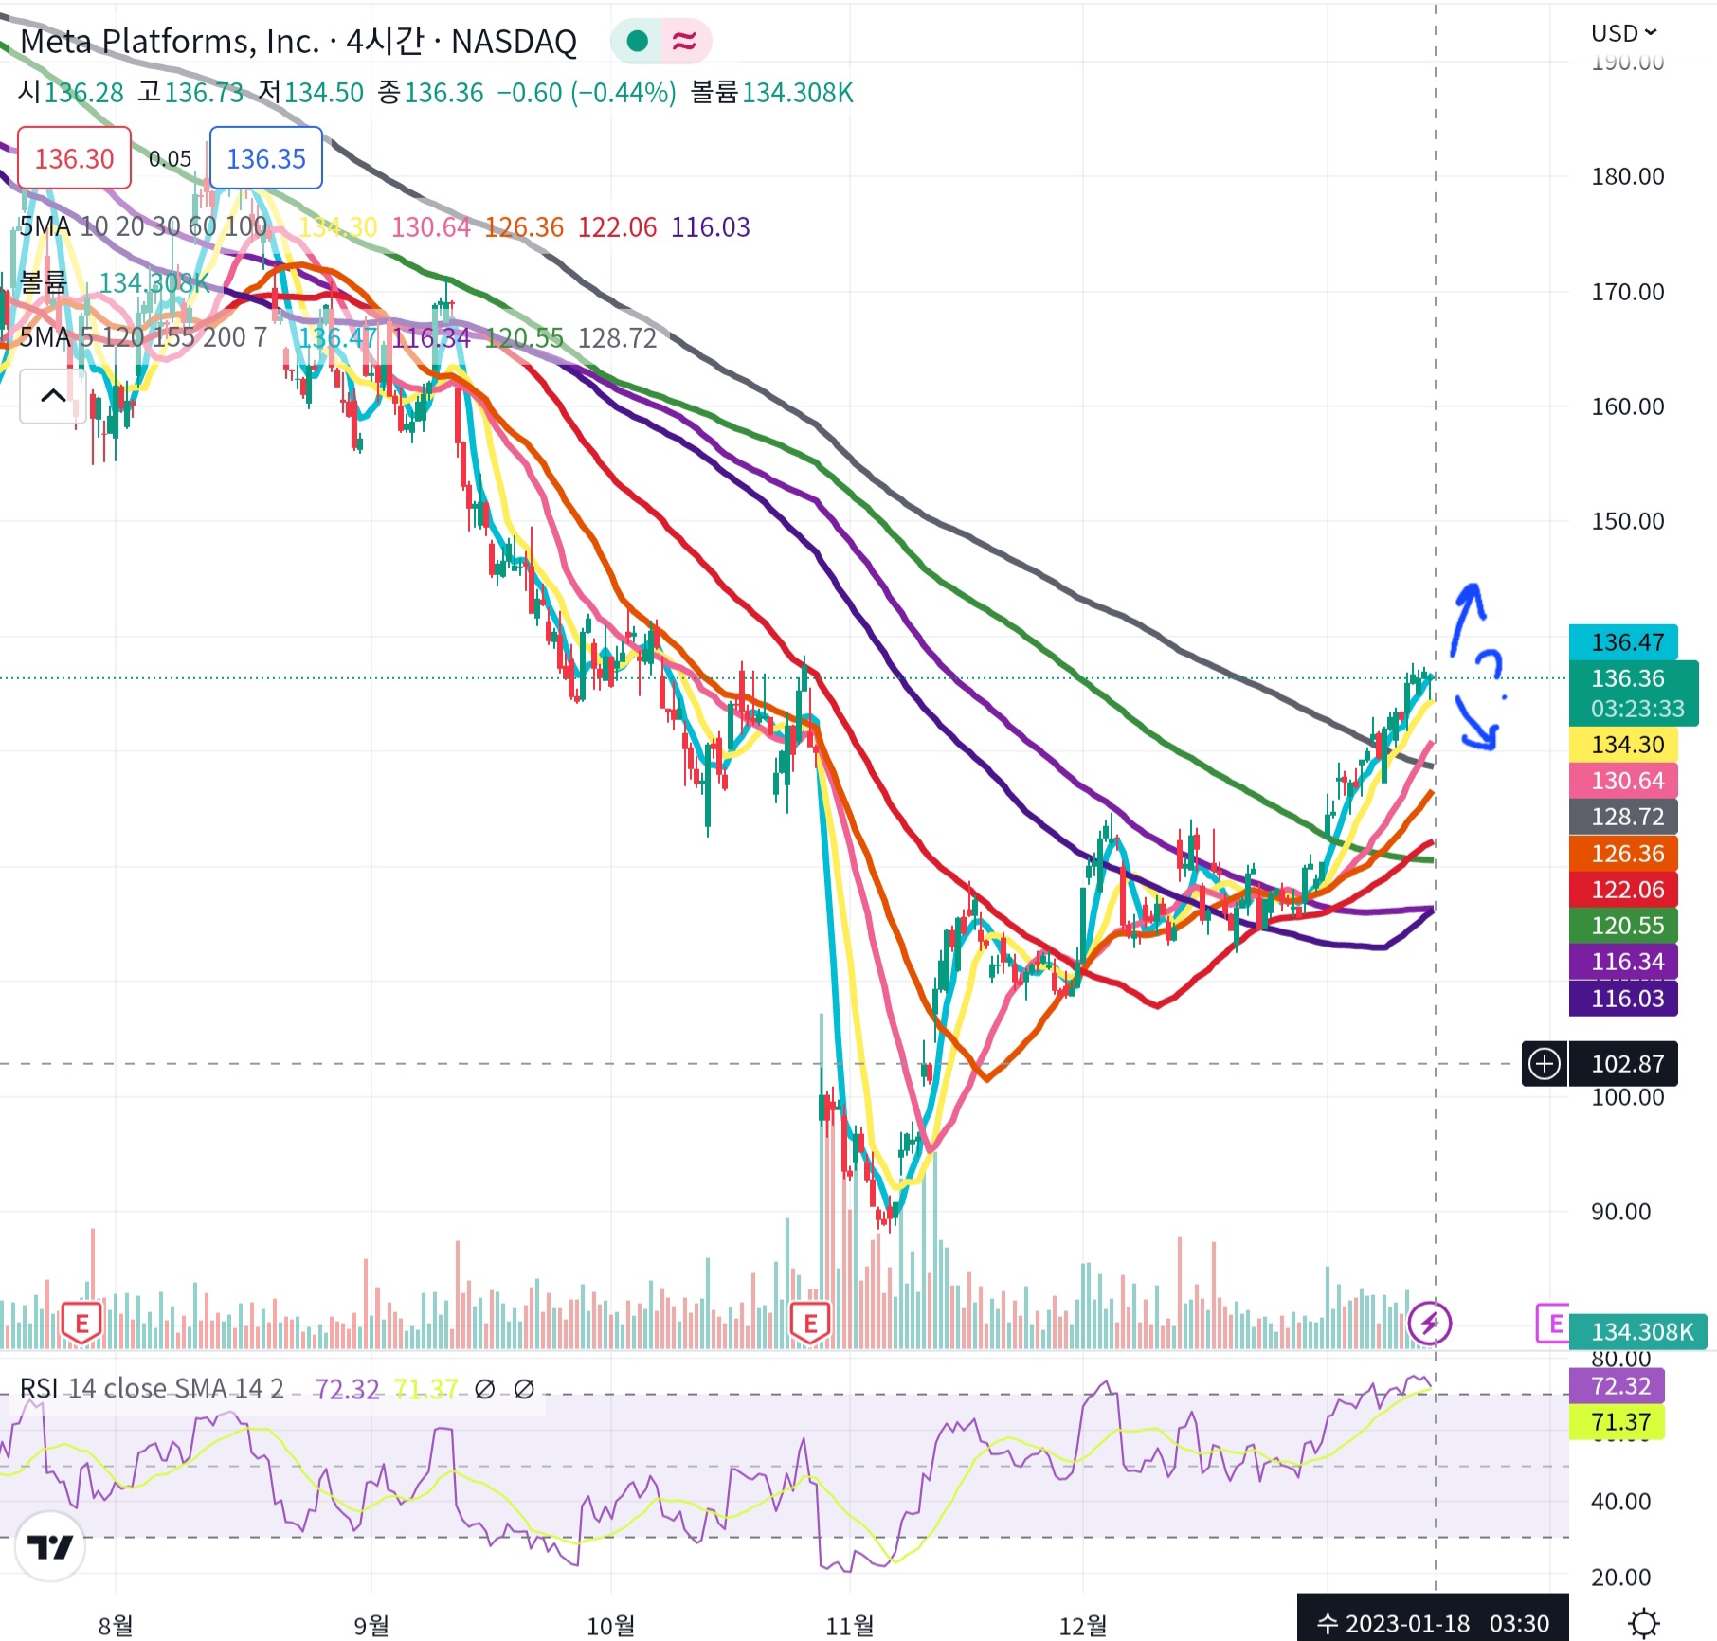Click the red 136.30 sell price button
1717x1641 pixels.
pyautogui.click(x=75, y=158)
